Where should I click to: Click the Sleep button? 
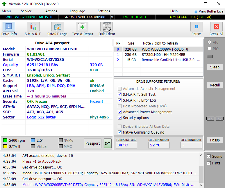215,67
